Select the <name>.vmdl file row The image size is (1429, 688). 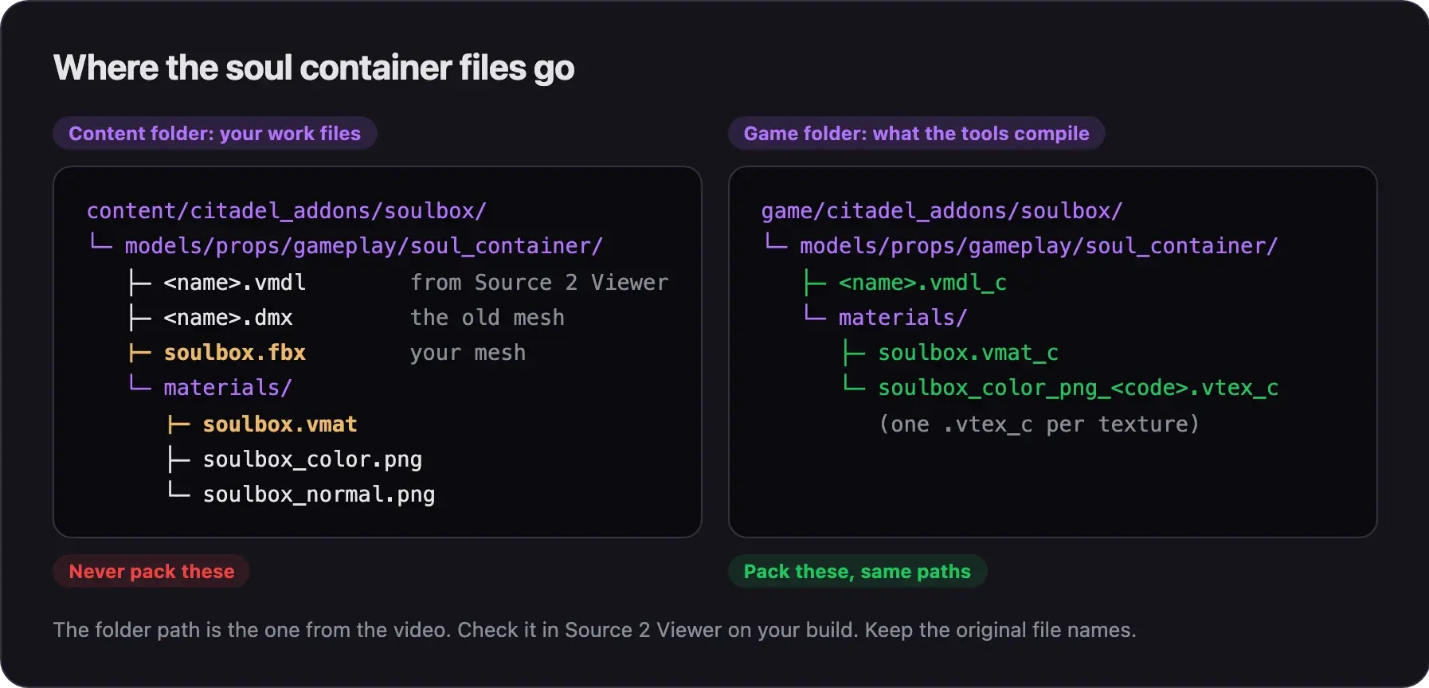pyautogui.click(x=234, y=283)
